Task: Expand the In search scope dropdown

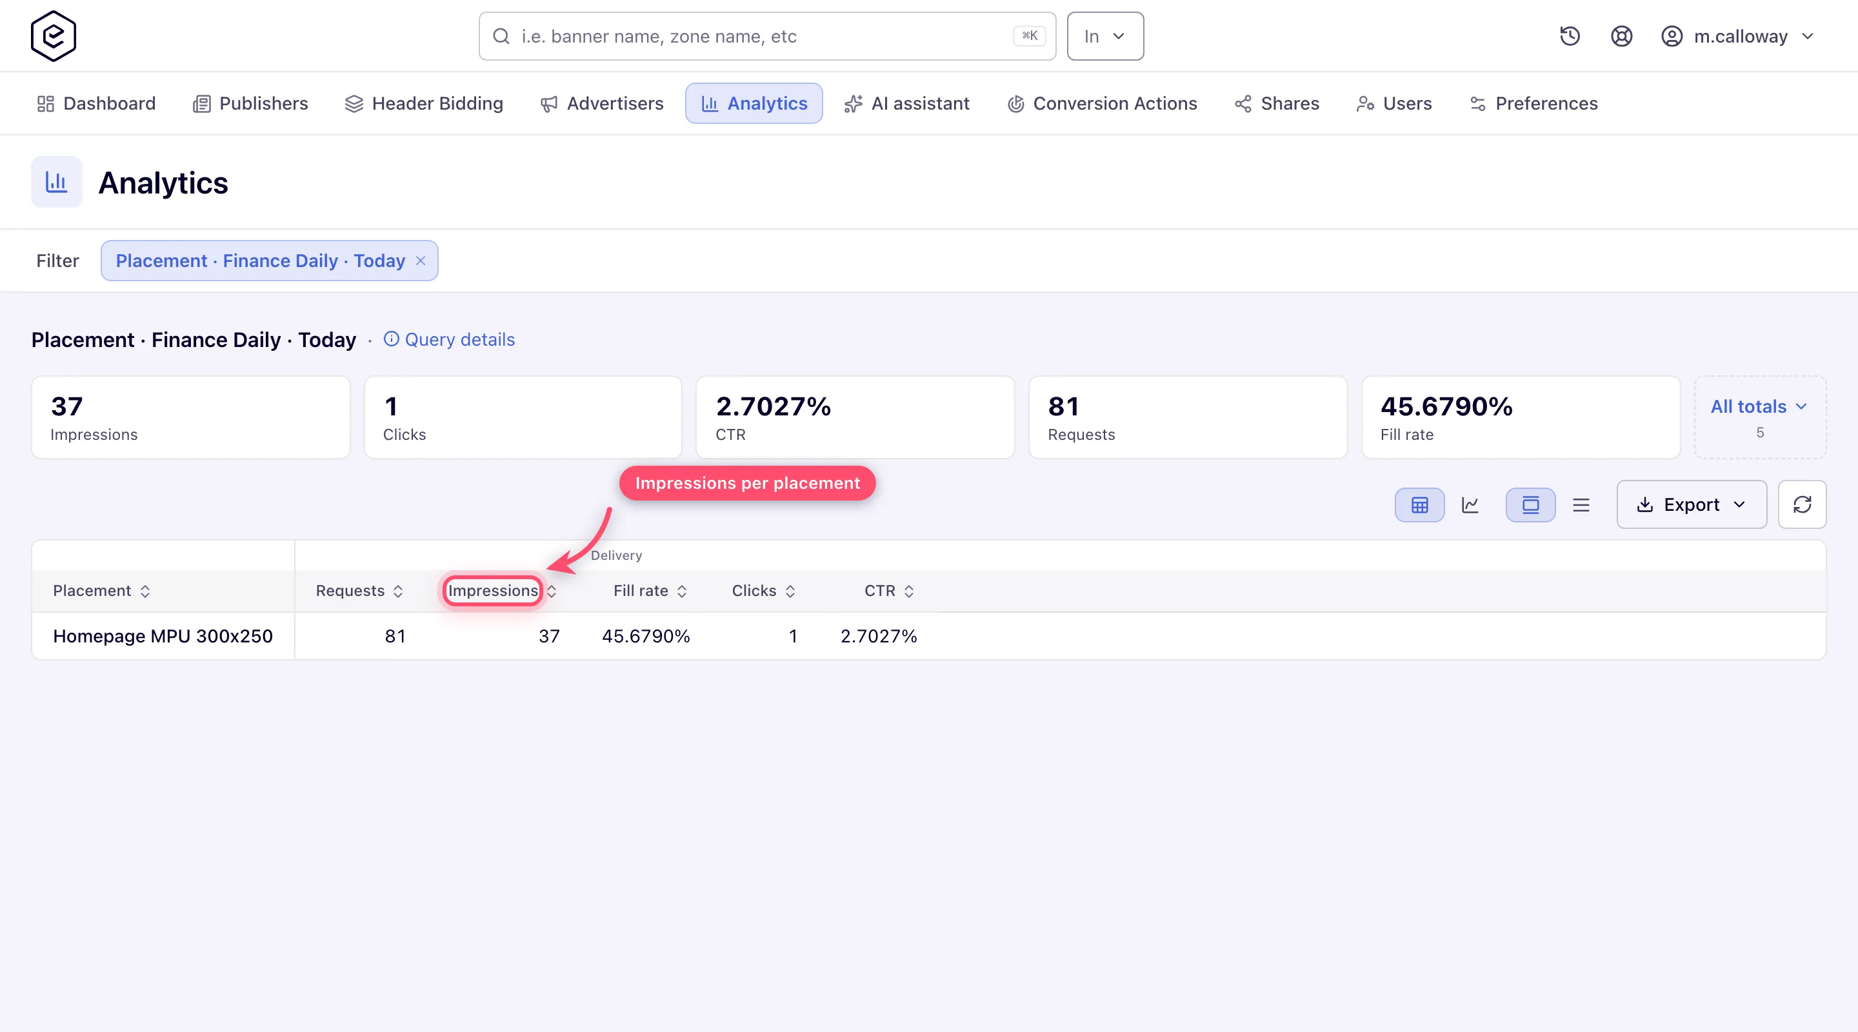Action: (x=1105, y=36)
